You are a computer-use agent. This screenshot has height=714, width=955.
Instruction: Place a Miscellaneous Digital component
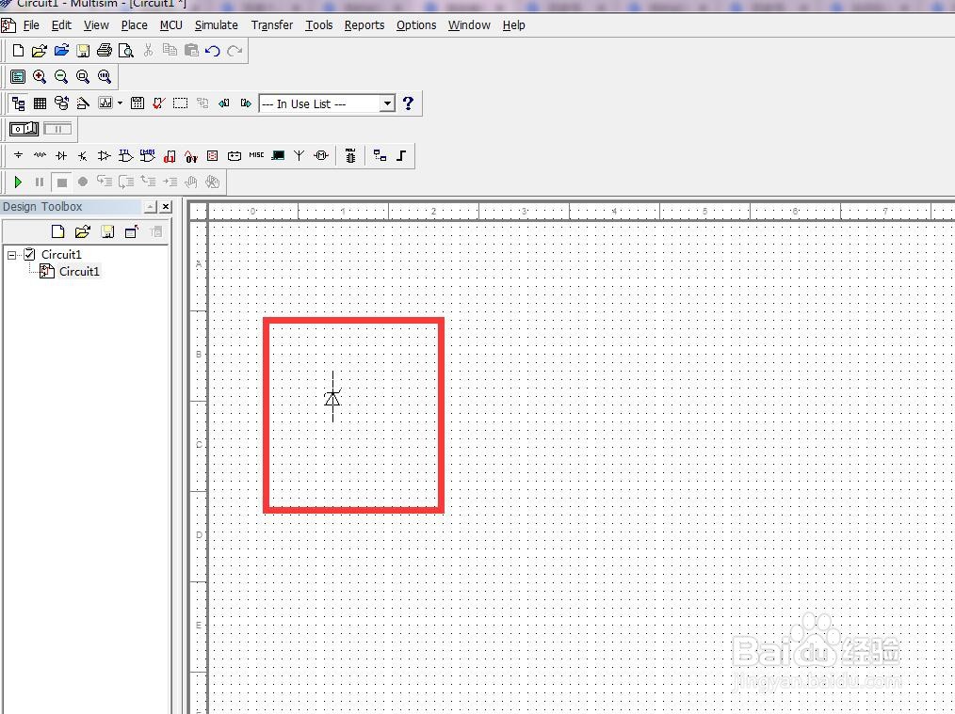[170, 156]
